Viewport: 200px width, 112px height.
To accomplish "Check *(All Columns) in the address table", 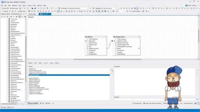I will pos(87,39).
